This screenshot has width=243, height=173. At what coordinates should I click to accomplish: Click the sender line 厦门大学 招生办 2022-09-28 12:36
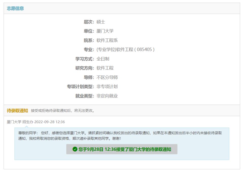click(x=36, y=122)
